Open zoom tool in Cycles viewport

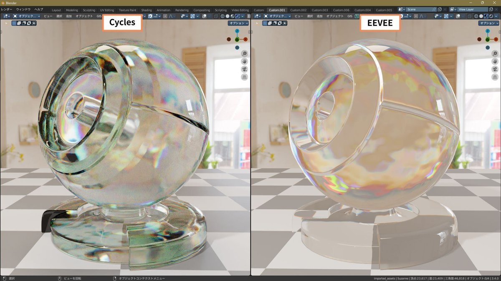[244, 53]
